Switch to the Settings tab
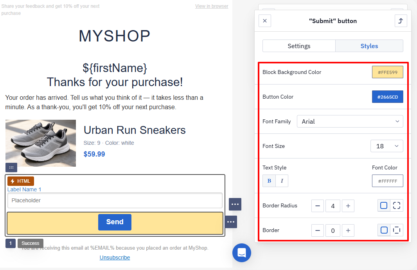This screenshot has height=270, width=417. tap(299, 46)
